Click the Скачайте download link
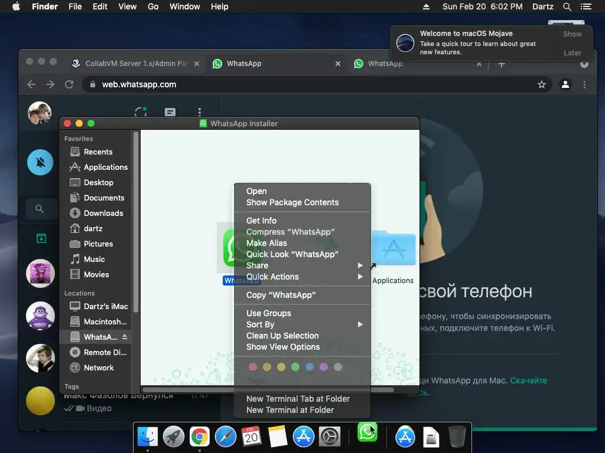605x453 pixels. (528, 380)
